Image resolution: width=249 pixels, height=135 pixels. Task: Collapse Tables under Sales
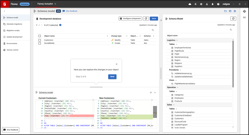[177, 109]
